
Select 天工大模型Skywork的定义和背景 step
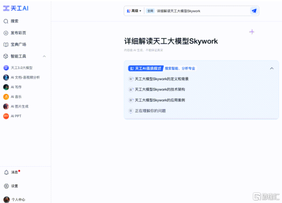click(x=162, y=79)
